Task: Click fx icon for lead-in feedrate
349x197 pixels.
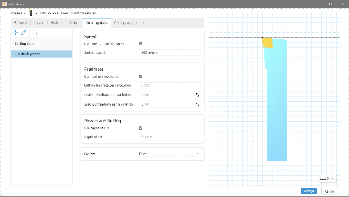Action: pos(198,95)
